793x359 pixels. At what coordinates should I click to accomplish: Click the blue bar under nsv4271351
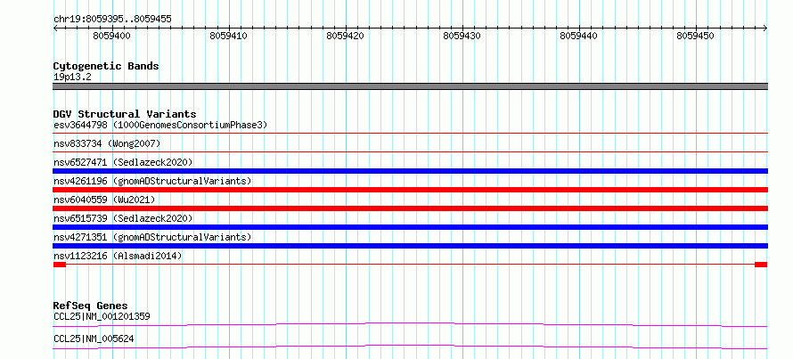tap(410, 246)
